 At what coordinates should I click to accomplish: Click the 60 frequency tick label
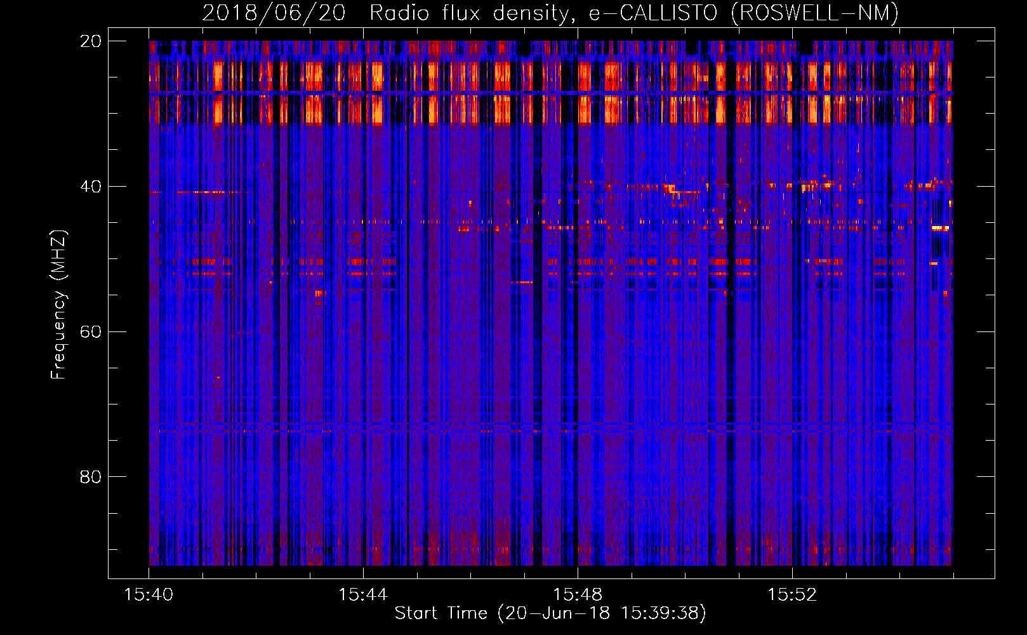(x=91, y=332)
